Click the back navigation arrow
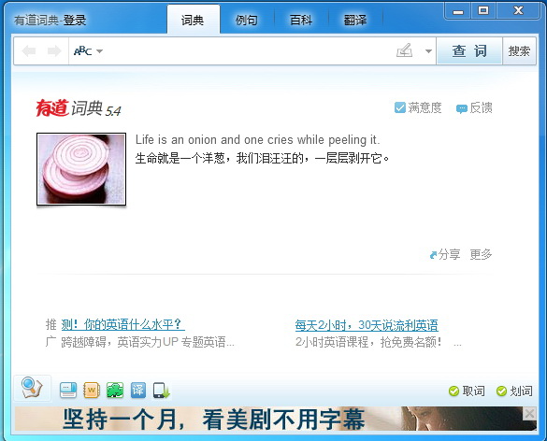This screenshot has width=547, height=441. [29, 50]
